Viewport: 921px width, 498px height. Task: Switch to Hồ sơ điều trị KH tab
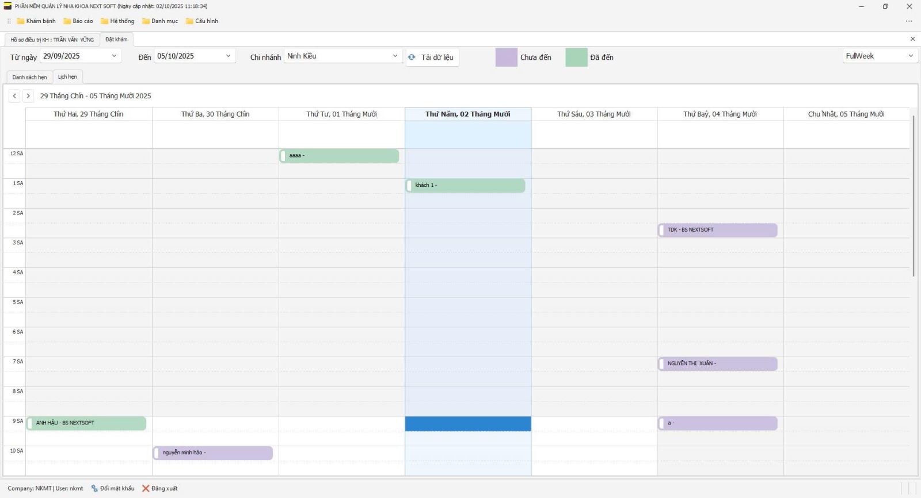tap(52, 40)
